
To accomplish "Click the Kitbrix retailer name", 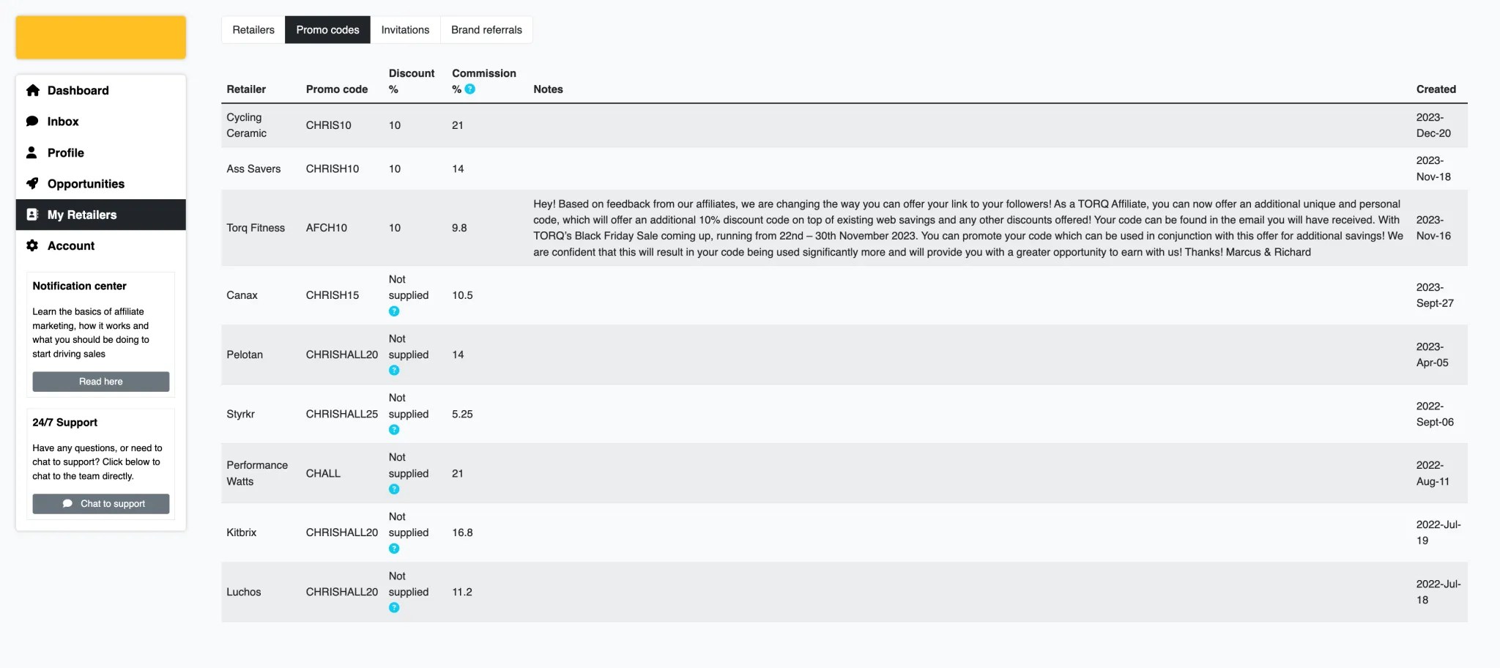I will pyautogui.click(x=242, y=532).
